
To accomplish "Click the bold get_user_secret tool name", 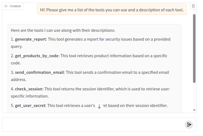I will 31,106.
